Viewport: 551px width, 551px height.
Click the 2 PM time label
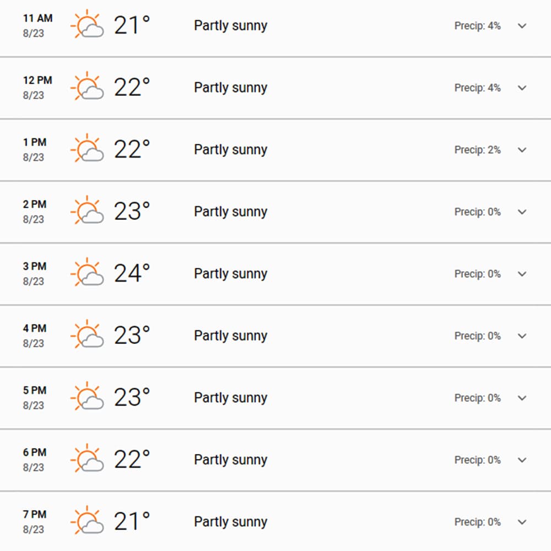pos(35,204)
